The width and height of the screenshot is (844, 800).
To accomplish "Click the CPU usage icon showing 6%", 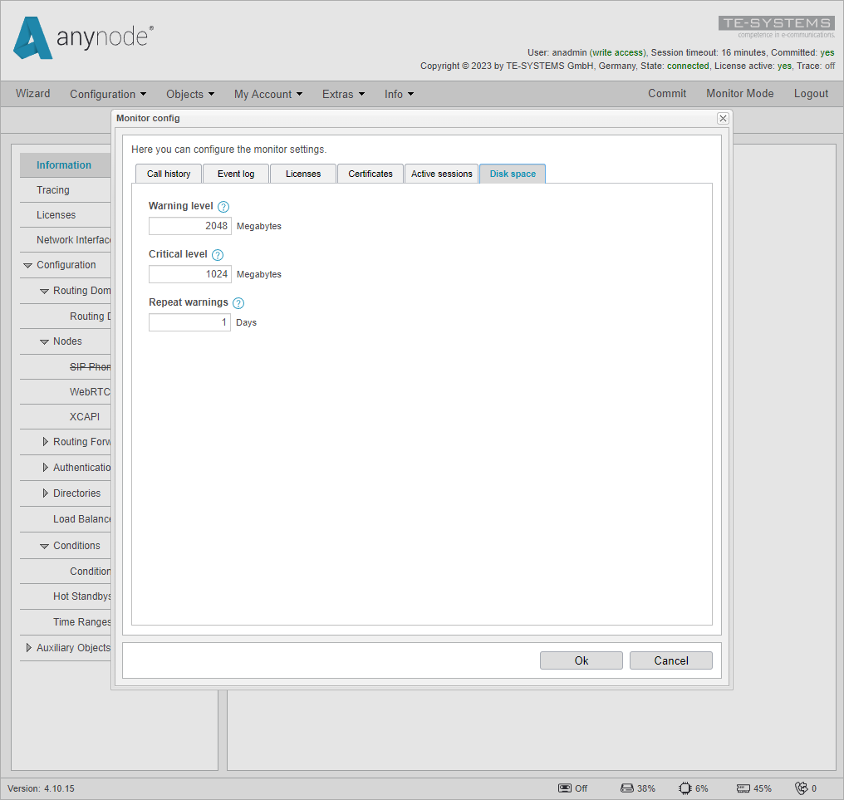I will click(683, 788).
